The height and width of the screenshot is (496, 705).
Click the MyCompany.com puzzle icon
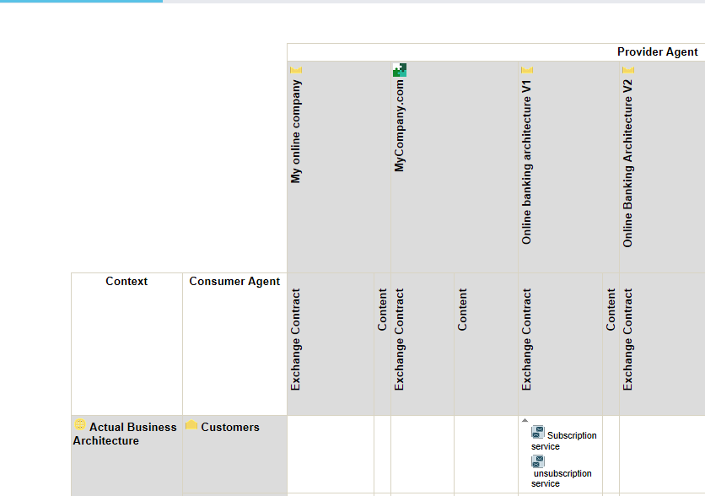click(400, 70)
